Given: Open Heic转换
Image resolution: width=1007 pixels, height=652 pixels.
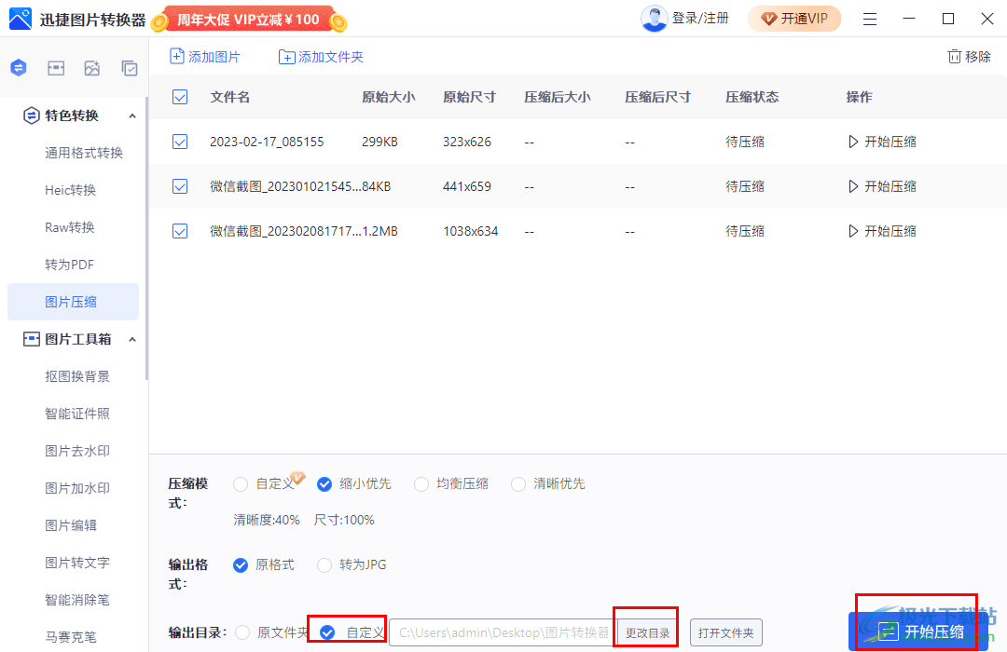Looking at the screenshot, I should (70, 190).
